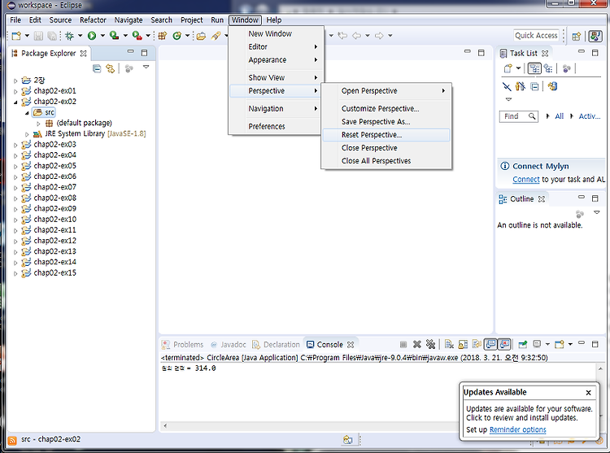The width and height of the screenshot is (610, 453).
Task: Click Synchronize Changed icon in Task List
Action: click(552, 86)
